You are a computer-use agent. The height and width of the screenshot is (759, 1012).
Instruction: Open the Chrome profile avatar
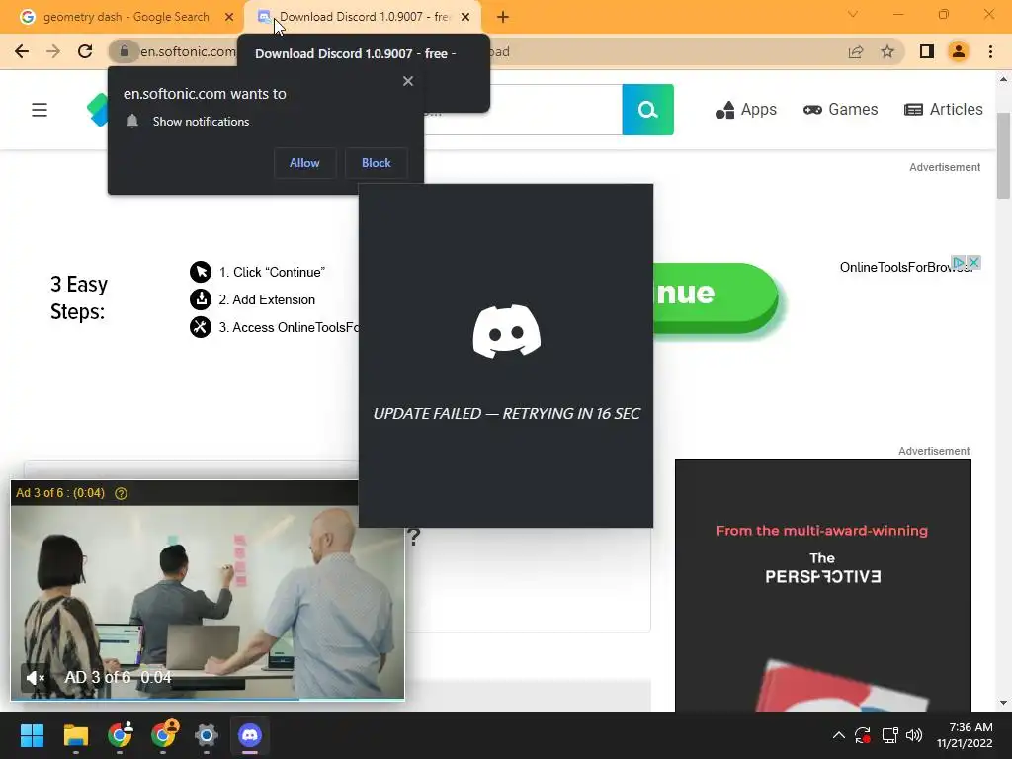[x=959, y=51]
